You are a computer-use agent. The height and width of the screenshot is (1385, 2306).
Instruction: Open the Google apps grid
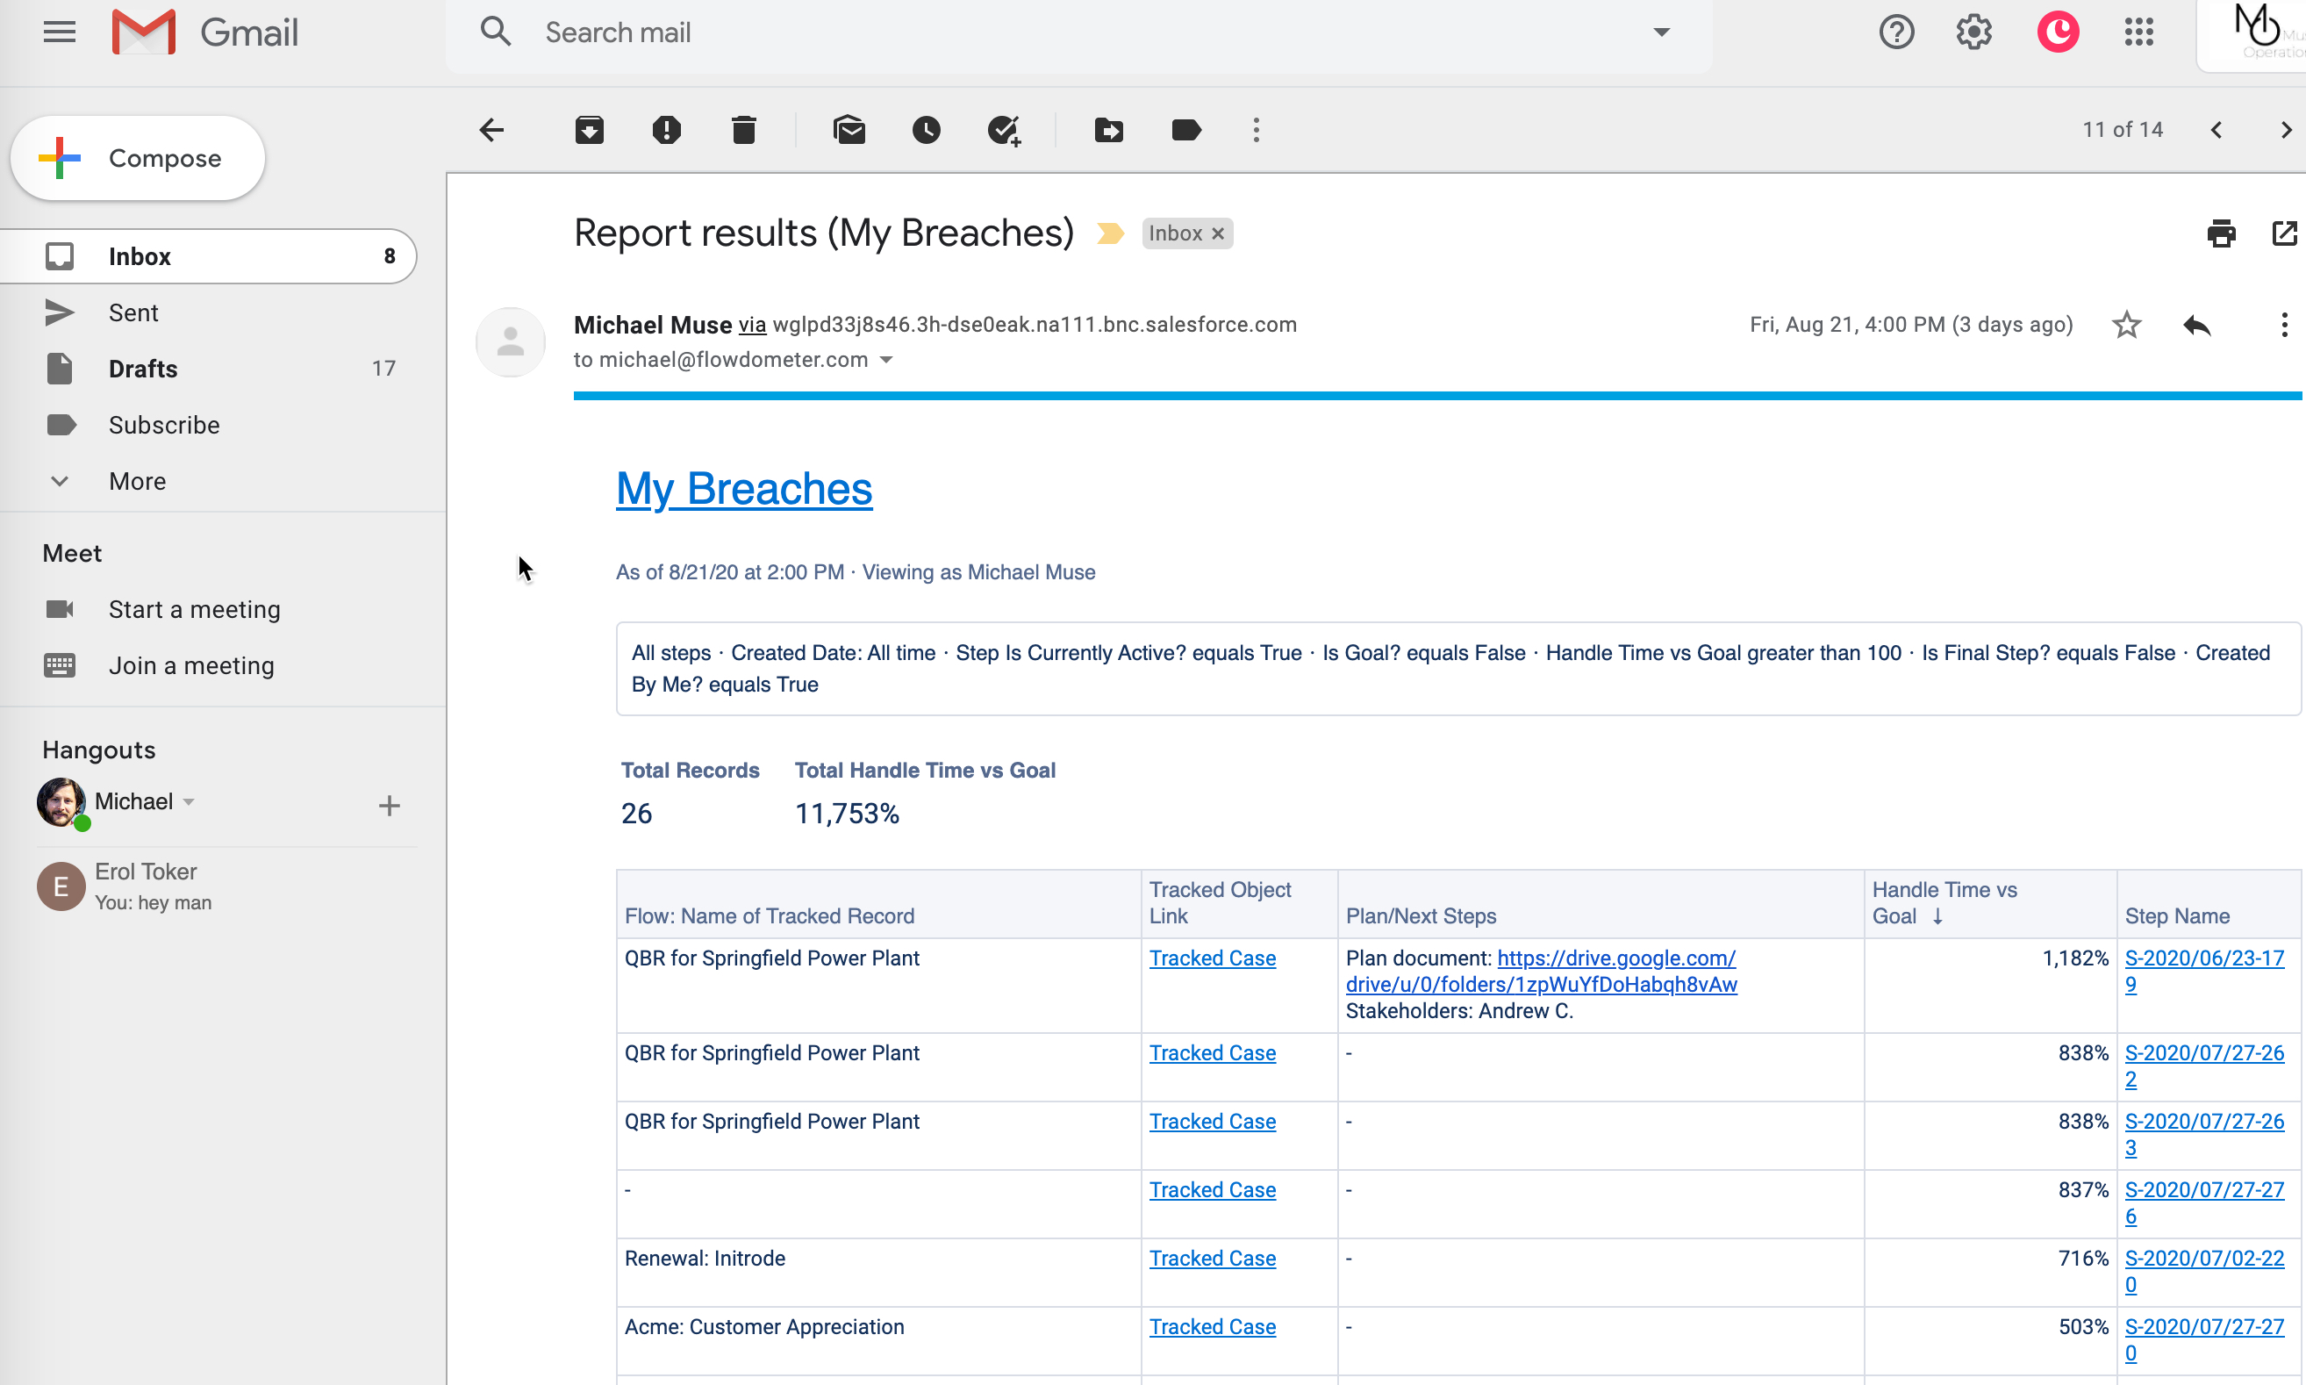point(2139,32)
